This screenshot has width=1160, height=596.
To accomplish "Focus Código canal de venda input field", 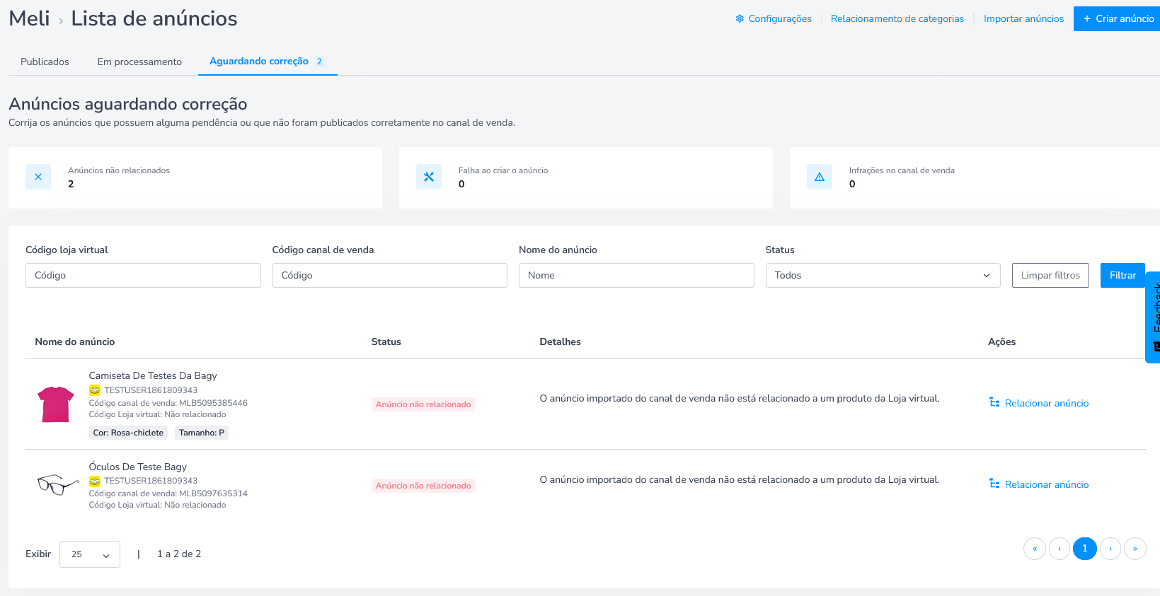I will [x=390, y=275].
